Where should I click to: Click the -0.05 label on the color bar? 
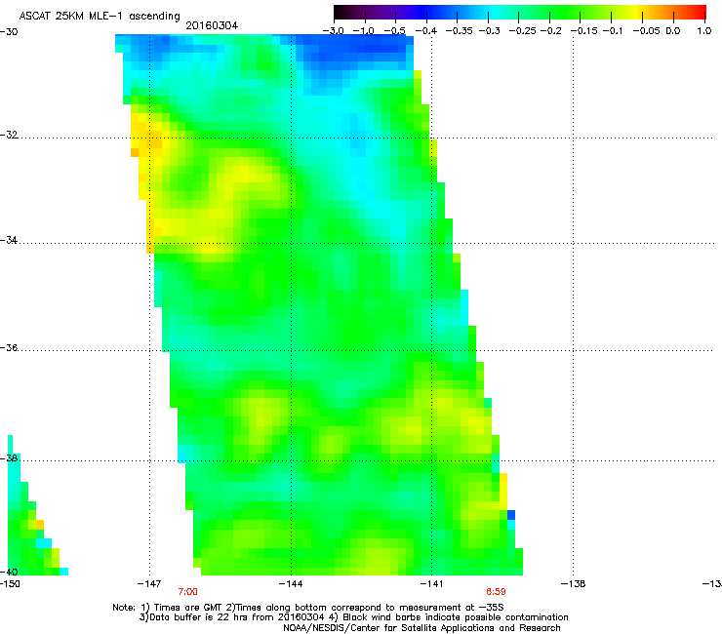647,31
